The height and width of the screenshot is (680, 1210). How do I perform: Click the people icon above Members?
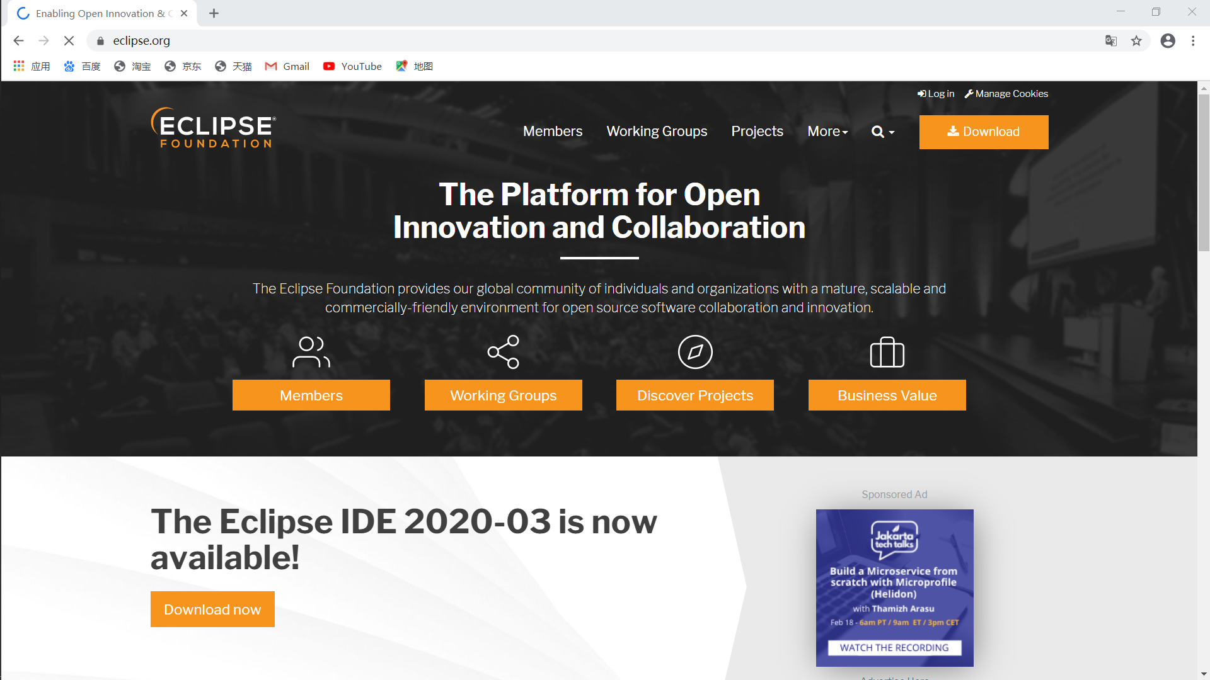pos(311,352)
